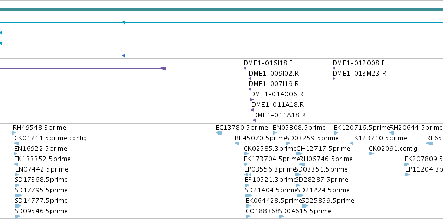Select the RH49548.3prime EST label
The image size is (443, 219).
point(39,128)
